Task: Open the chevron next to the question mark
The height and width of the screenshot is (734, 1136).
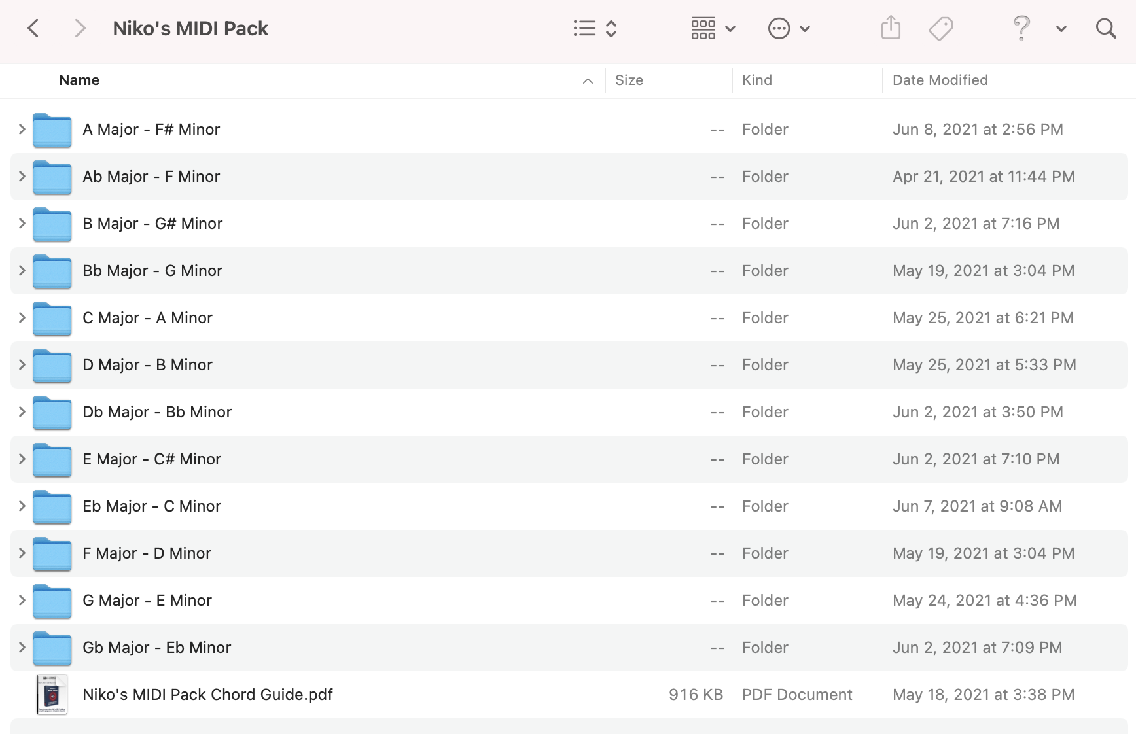Action: [x=1061, y=29]
